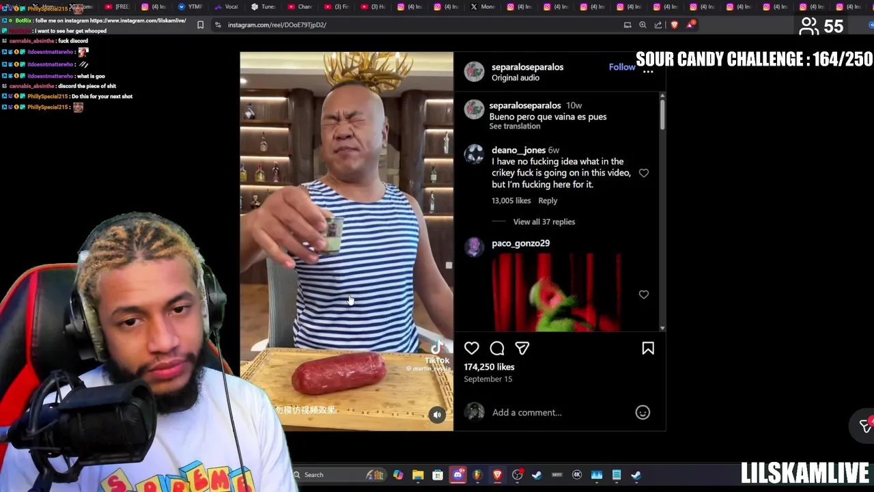
Task: Open separaloseparalos profile from post header
Action: click(528, 67)
